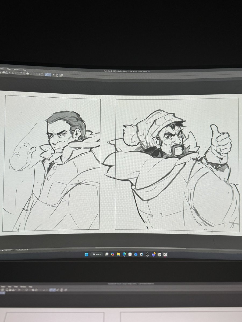242x322 pixels.
Task: Expand the save options dropdown arrow
Action: (x=9, y=72)
